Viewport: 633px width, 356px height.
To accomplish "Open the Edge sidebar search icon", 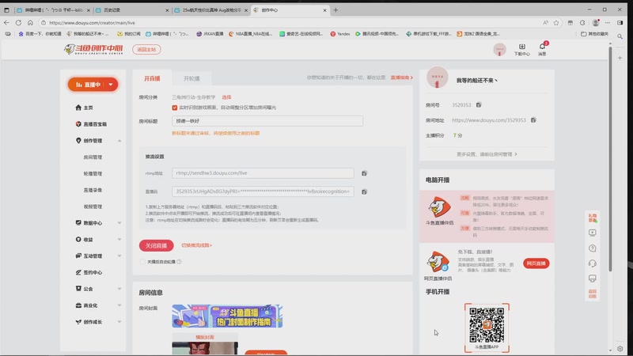I will pos(620,36).
